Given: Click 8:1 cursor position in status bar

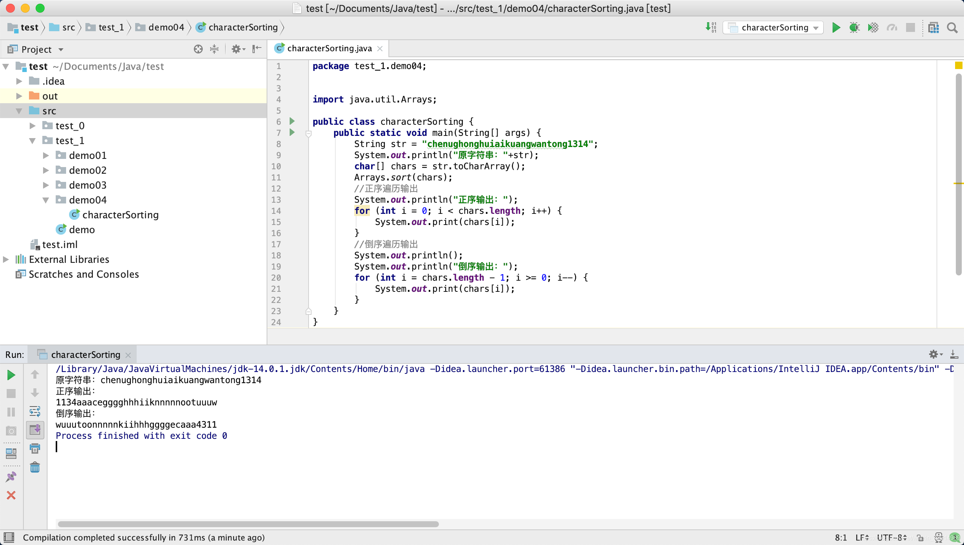Looking at the screenshot, I should 841,538.
